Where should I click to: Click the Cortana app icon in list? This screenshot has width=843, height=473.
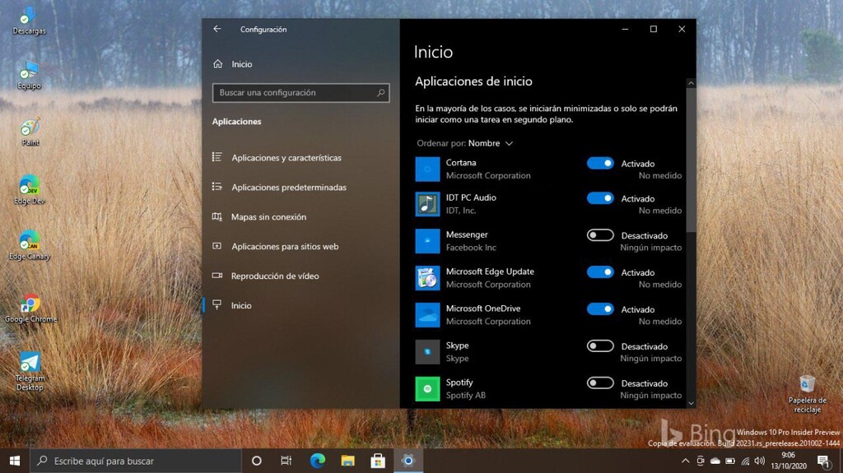click(x=427, y=169)
